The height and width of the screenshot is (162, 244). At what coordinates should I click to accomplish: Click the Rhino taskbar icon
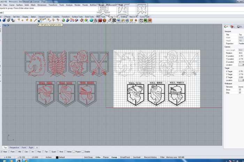point(19,161)
